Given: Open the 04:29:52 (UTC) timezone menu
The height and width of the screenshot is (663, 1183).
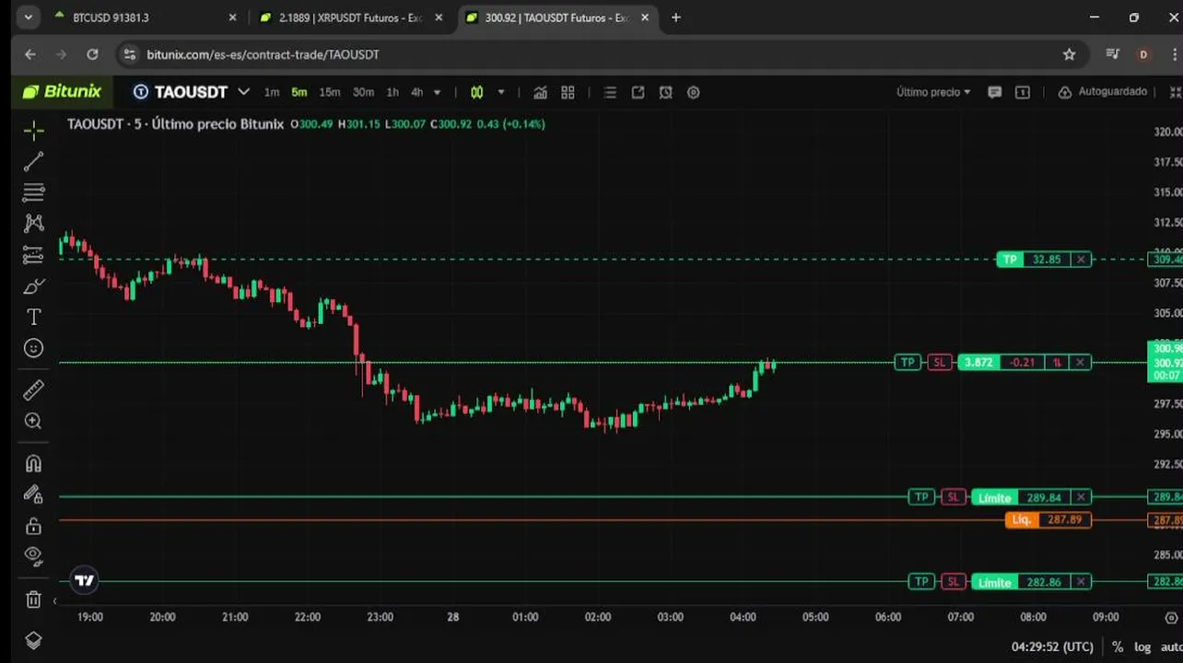Looking at the screenshot, I should tap(1052, 646).
